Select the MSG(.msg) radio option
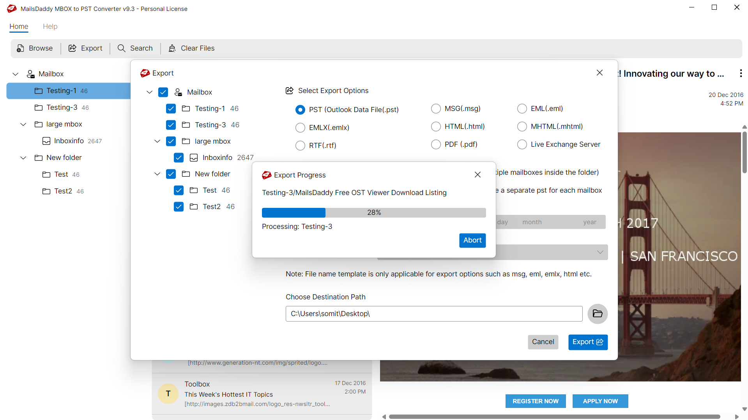Image resolution: width=748 pixels, height=420 pixels. (x=436, y=109)
